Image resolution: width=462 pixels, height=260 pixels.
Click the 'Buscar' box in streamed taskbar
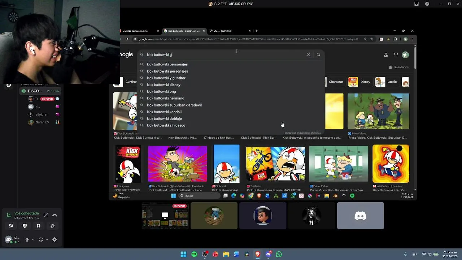200,196
